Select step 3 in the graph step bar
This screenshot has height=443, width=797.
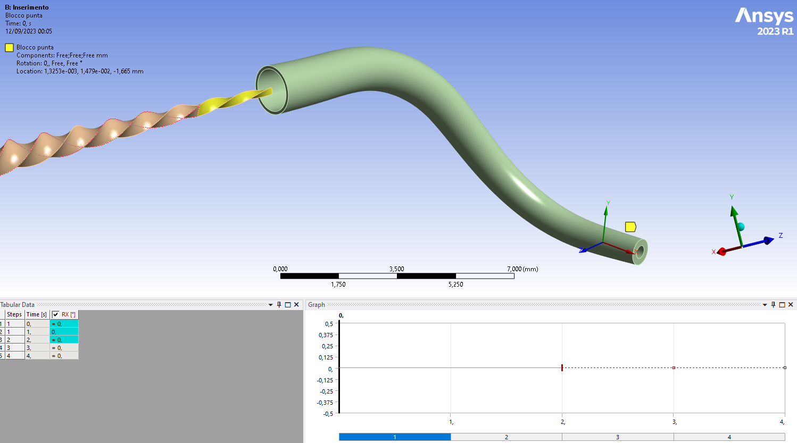pyautogui.click(x=617, y=437)
